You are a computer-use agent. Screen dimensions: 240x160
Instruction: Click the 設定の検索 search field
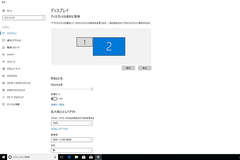coord(24,18)
